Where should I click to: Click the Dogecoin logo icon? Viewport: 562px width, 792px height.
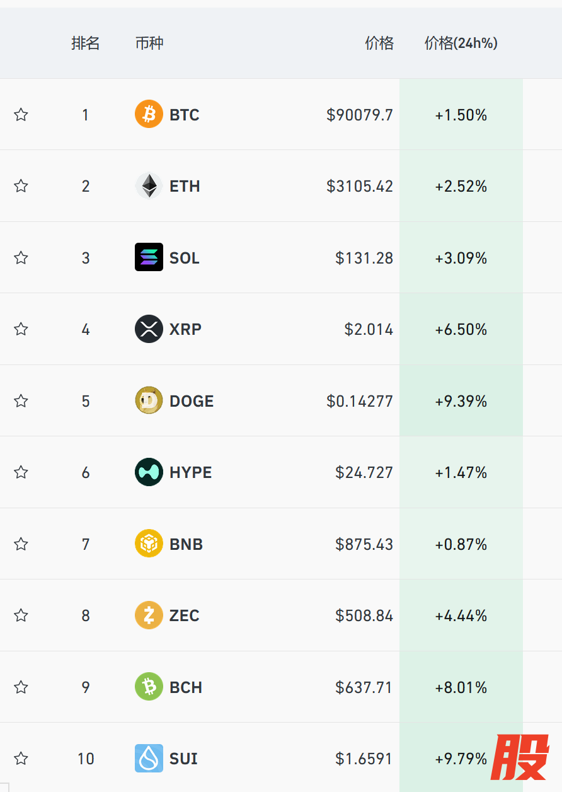[149, 400]
